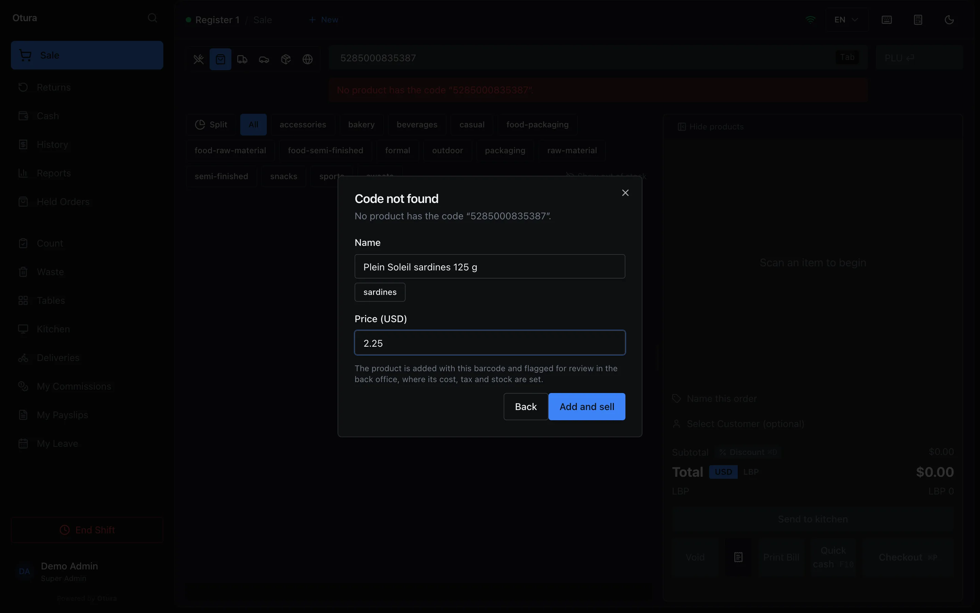This screenshot has height=613, width=980.
Task: Select the package box order type icon
Action: point(286,59)
